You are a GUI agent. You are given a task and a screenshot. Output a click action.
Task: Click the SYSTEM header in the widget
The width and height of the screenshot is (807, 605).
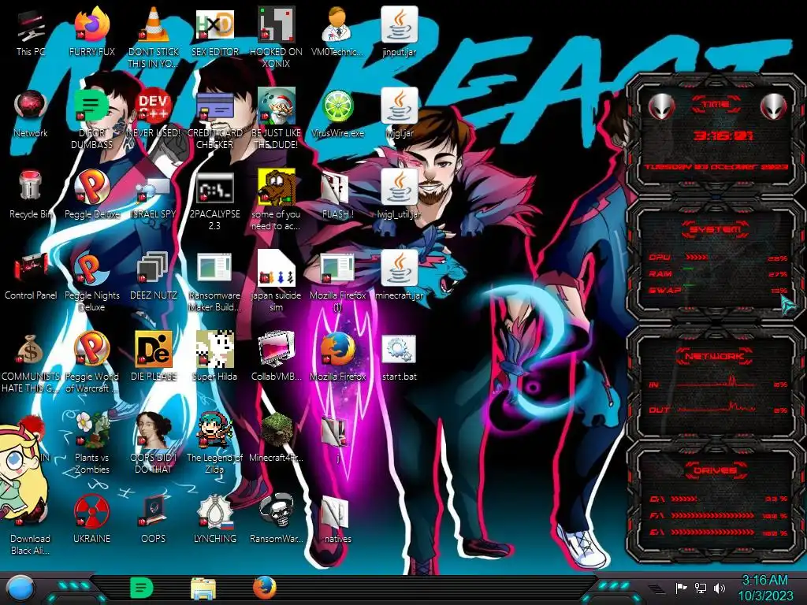click(715, 229)
